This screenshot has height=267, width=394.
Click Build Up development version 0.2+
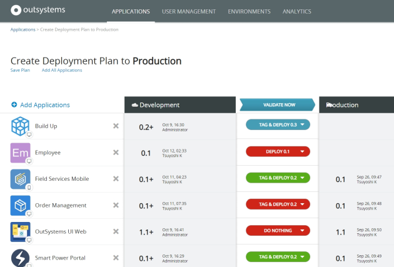point(146,128)
